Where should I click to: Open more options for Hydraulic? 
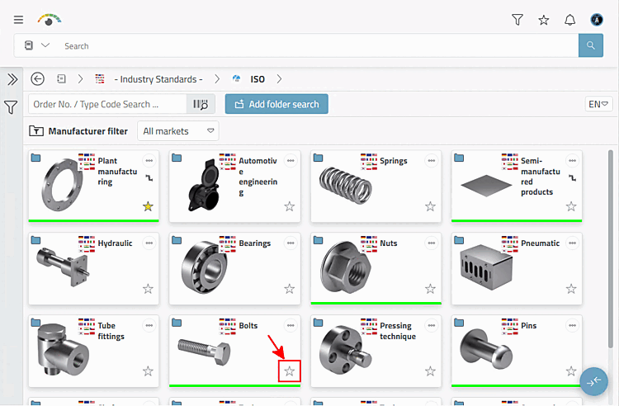[149, 243]
